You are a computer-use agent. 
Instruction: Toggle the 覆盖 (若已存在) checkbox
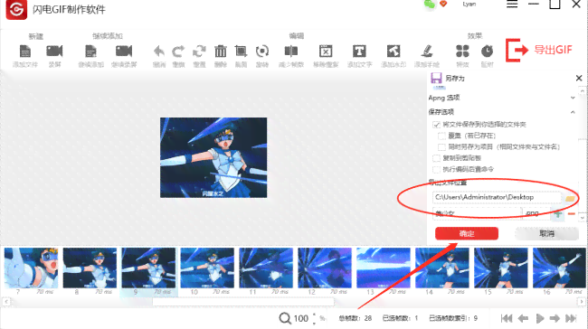(441, 136)
